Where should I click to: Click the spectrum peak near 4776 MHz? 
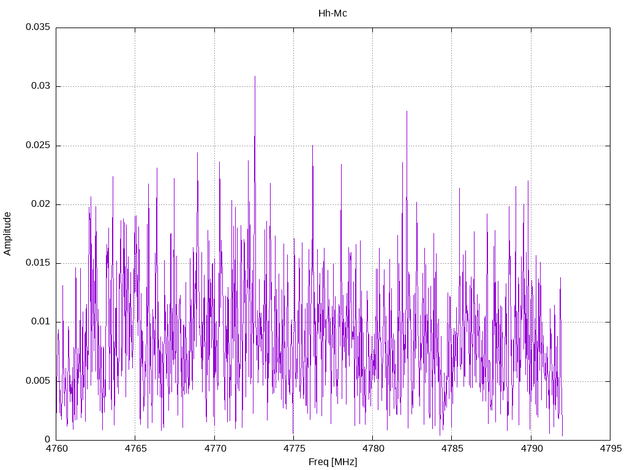(x=312, y=146)
